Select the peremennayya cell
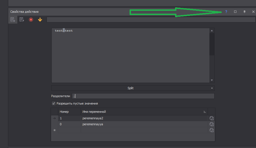This screenshot has height=148, width=256. 144,124
